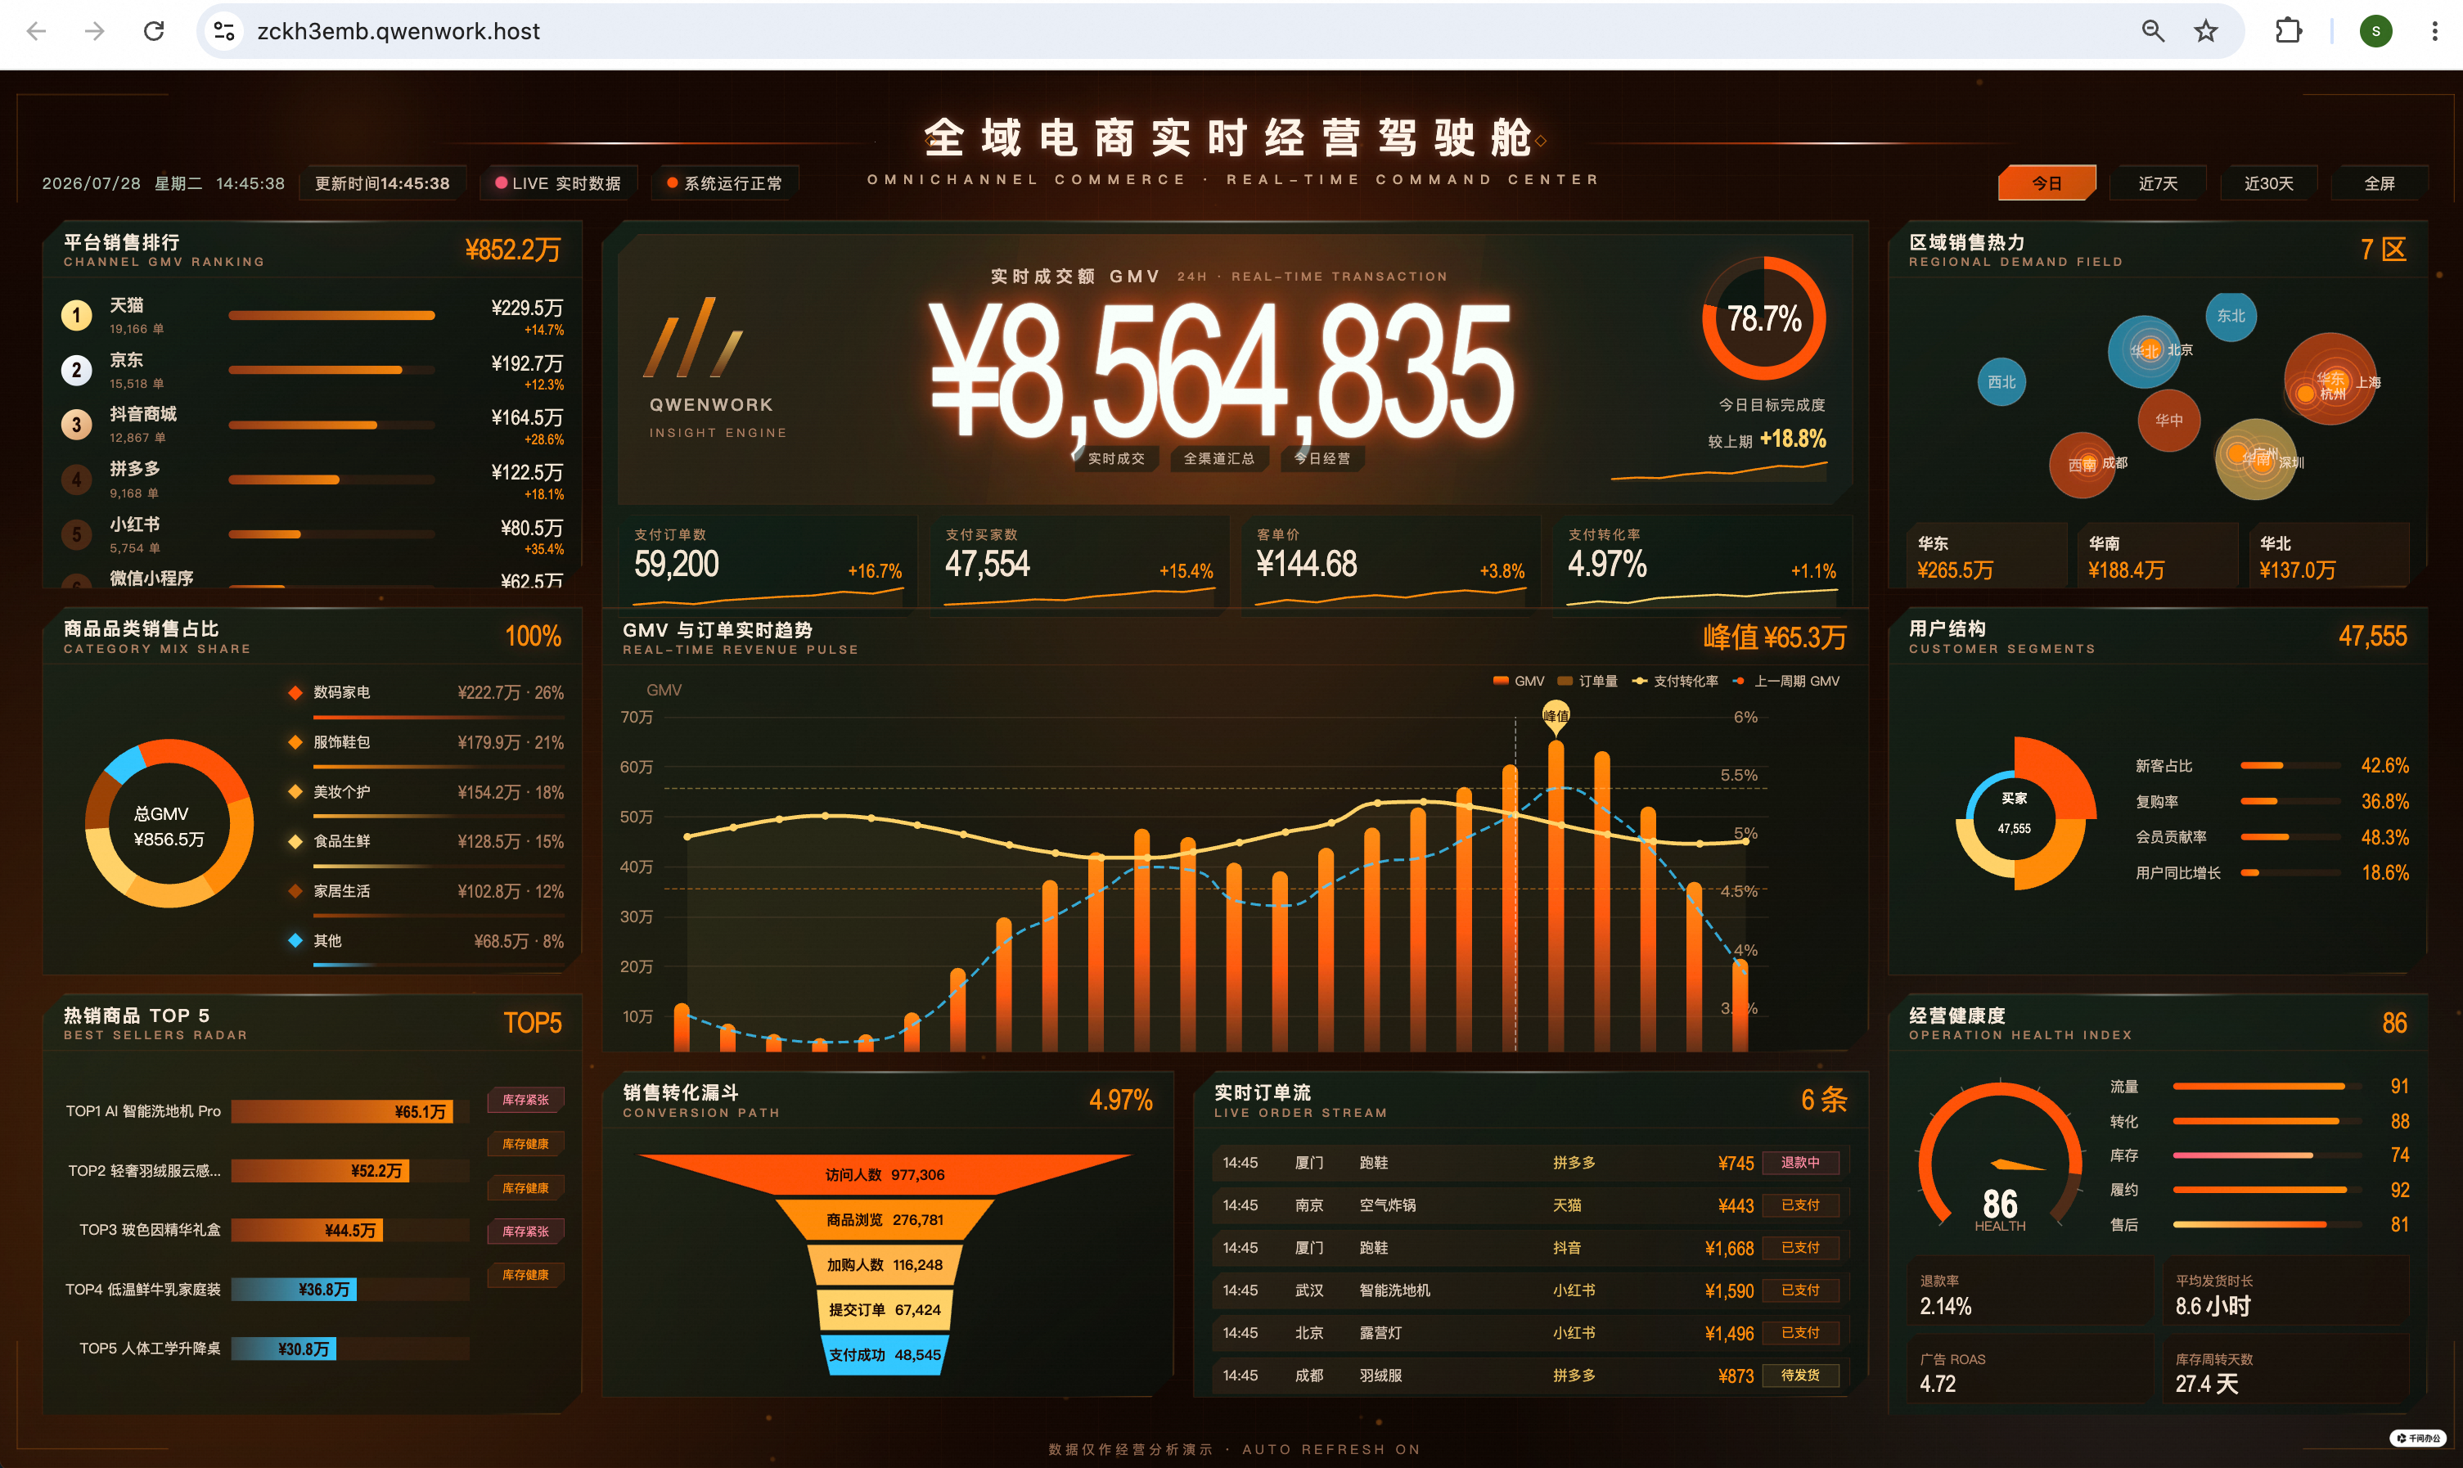Go back with the browser back arrow
Screen dimensions: 2463x1468
point(37,32)
